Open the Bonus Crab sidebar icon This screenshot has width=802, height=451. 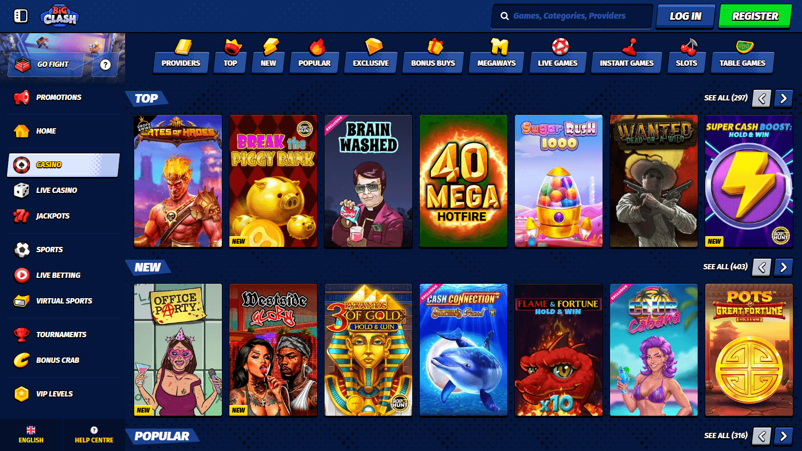(x=20, y=360)
